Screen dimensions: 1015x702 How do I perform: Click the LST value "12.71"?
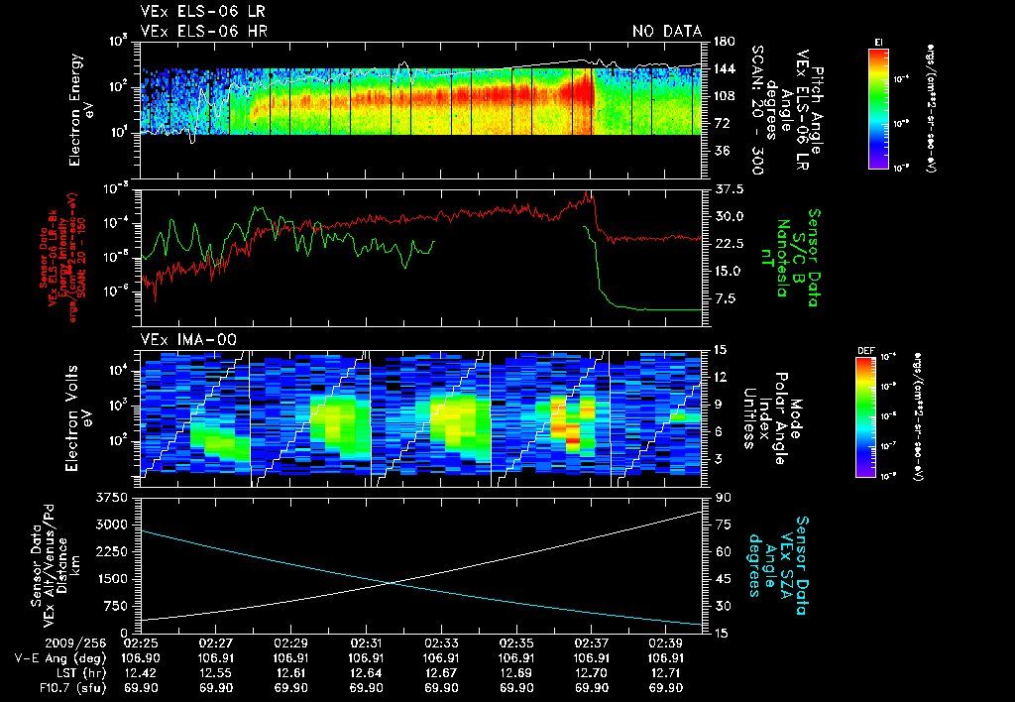[666, 673]
